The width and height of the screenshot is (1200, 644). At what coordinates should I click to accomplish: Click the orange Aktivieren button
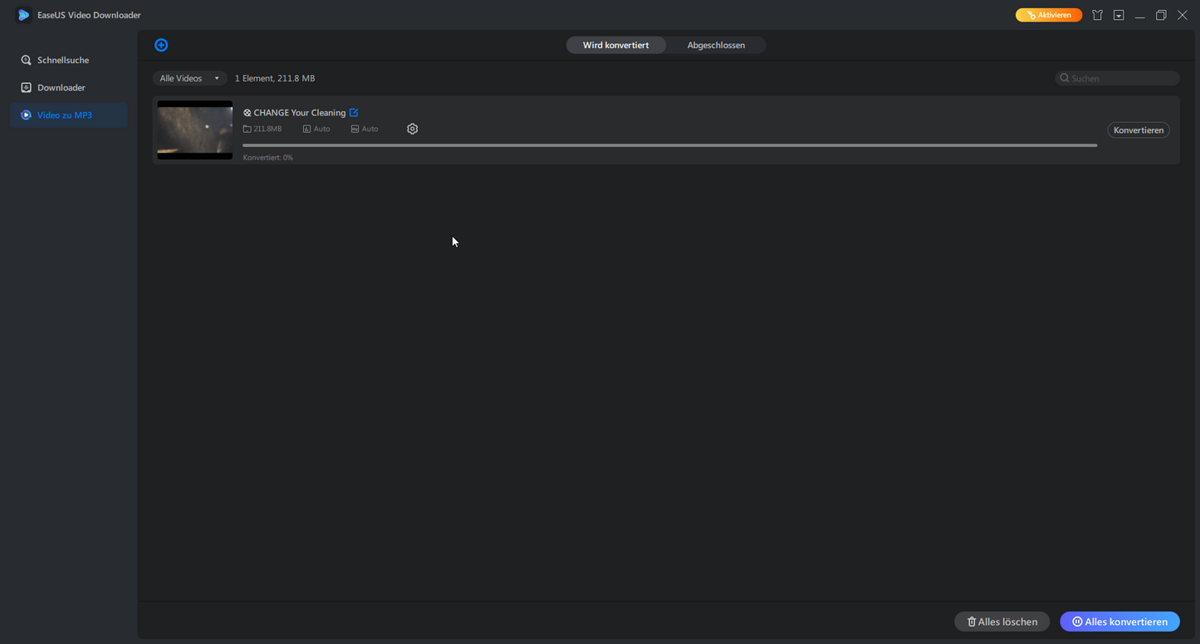1048,15
